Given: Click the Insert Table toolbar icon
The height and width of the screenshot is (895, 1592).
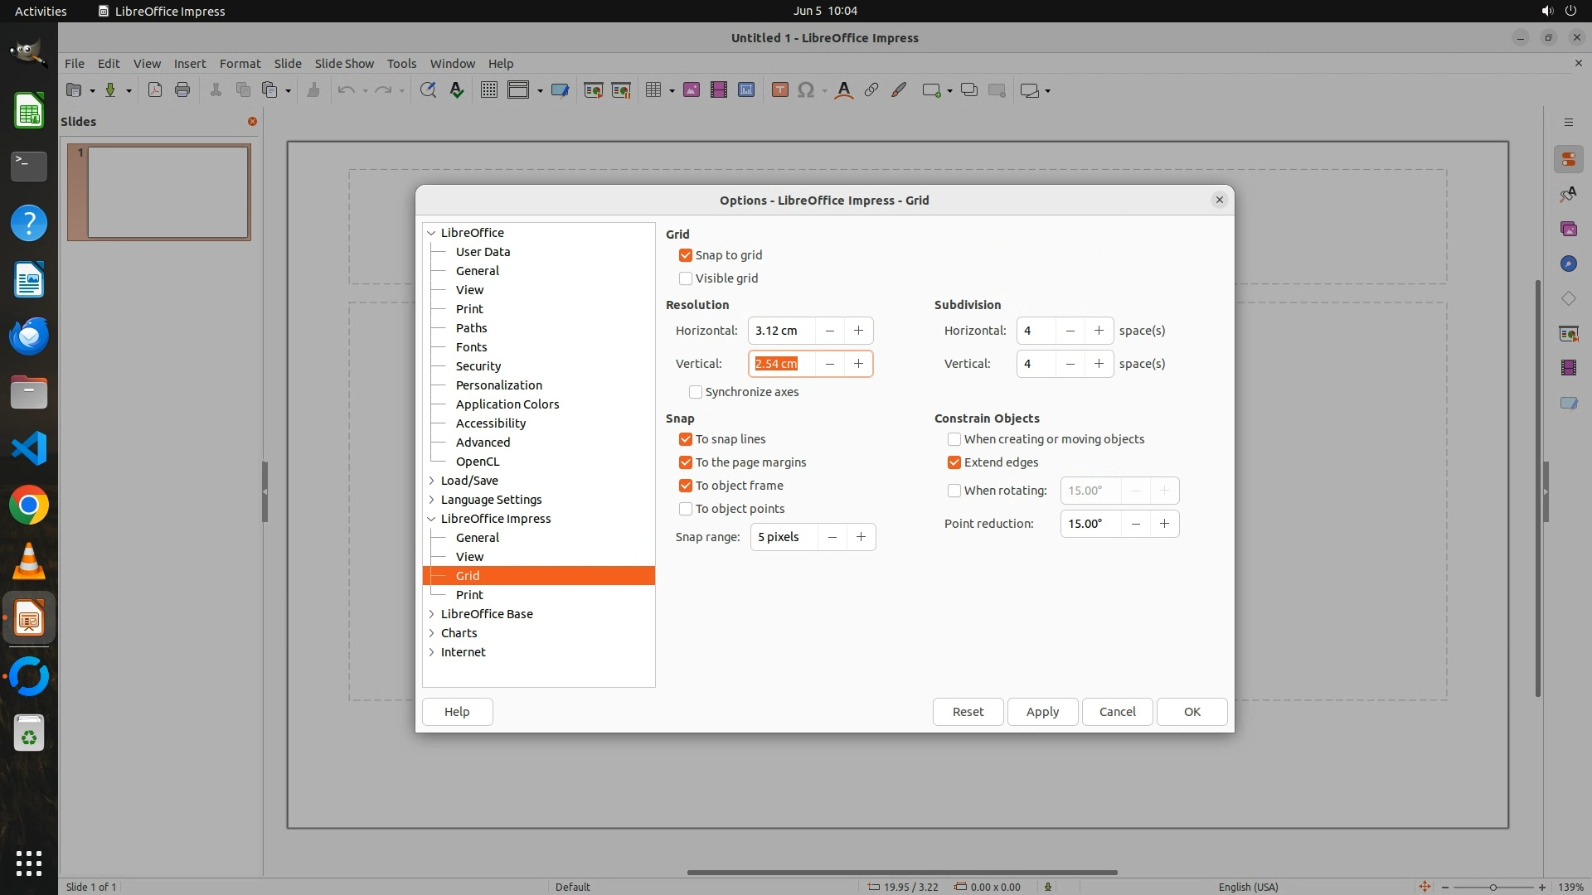Looking at the screenshot, I should click(x=653, y=90).
